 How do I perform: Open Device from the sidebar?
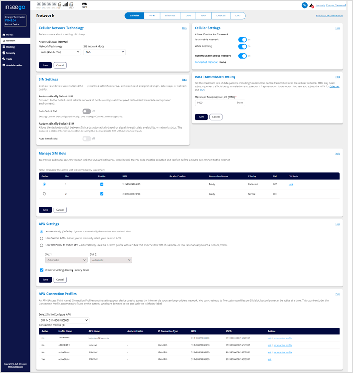point(10,35)
